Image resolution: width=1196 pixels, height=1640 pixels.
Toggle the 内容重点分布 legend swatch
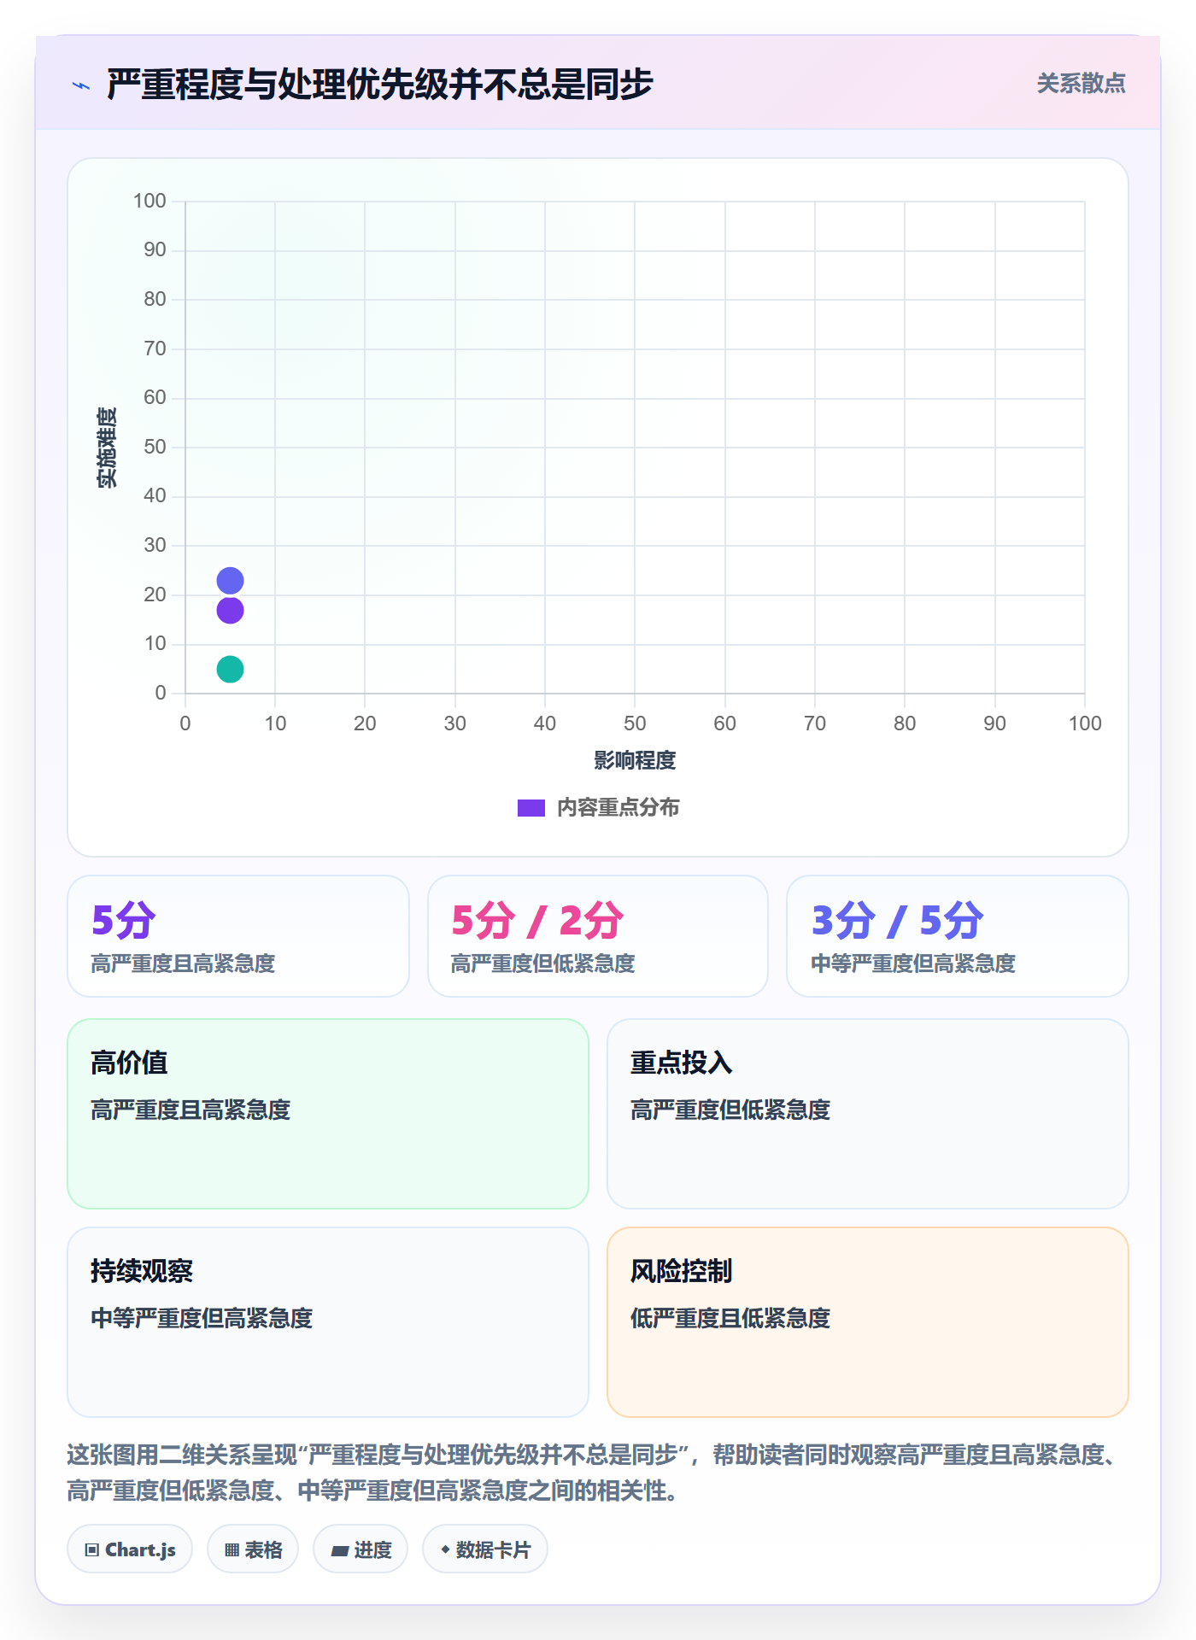pos(531,808)
